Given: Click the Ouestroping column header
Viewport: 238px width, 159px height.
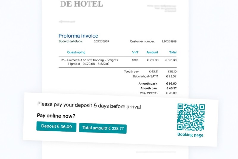Looking at the screenshot, I should click(x=76, y=52).
